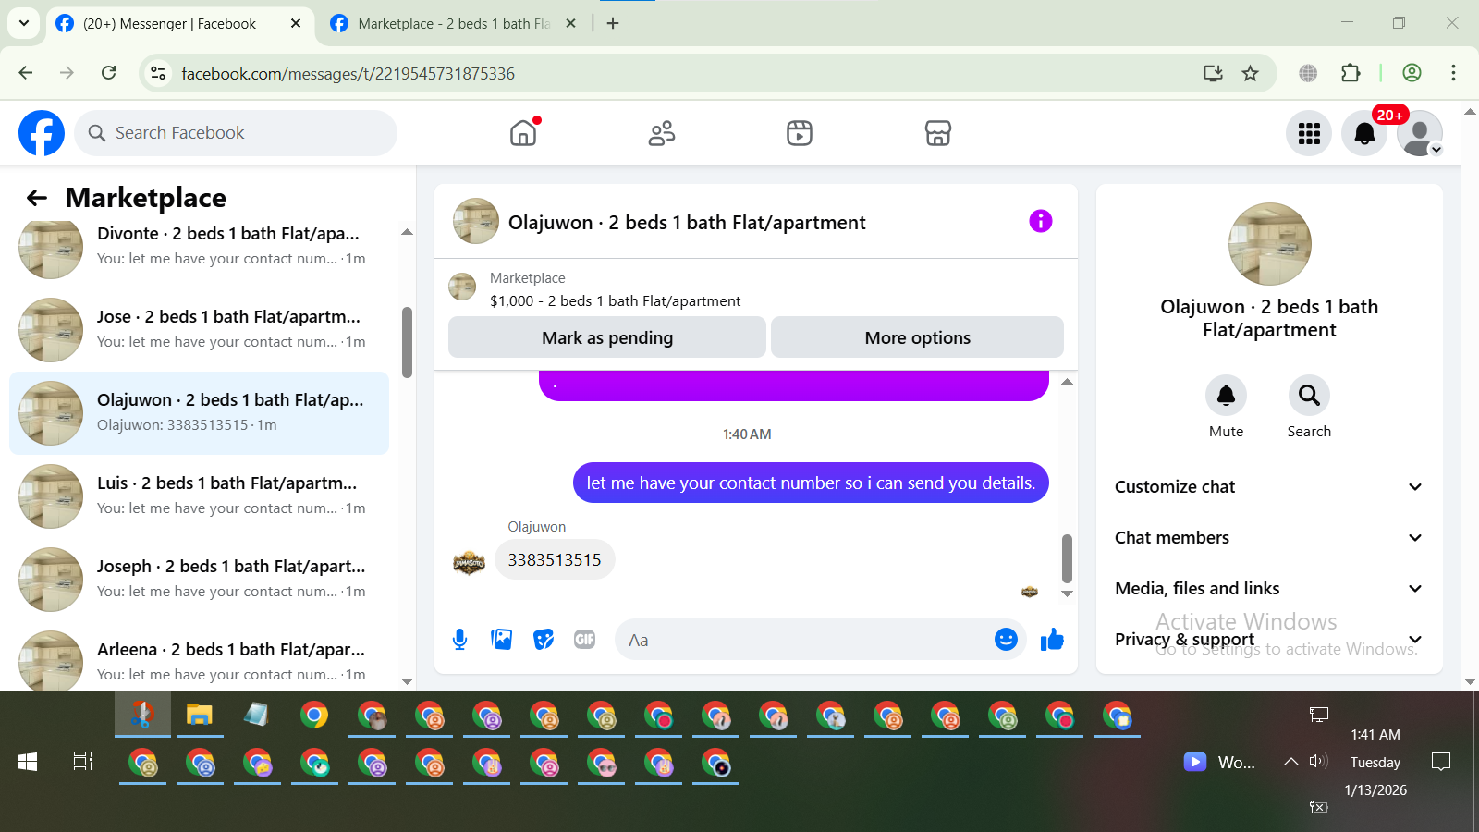Go back in browser history
The image size is (1479, 832).
click(x=26, y=73)
